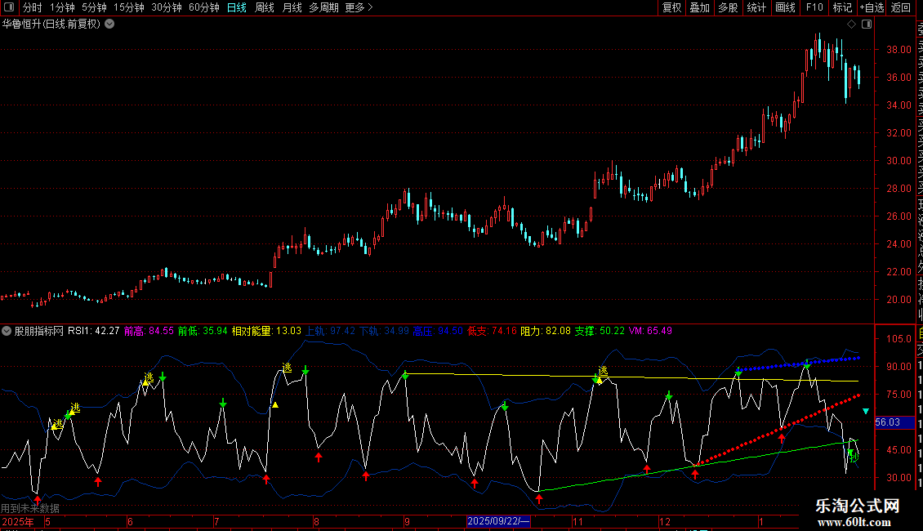Toggle the right side panel icon
923x531 pixels.
867,25
